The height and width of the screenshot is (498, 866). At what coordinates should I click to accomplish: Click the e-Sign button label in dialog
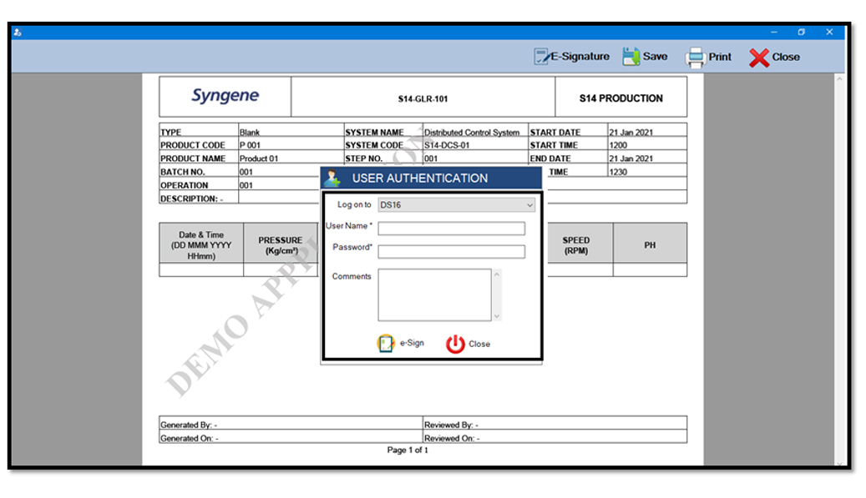point(412,343)
